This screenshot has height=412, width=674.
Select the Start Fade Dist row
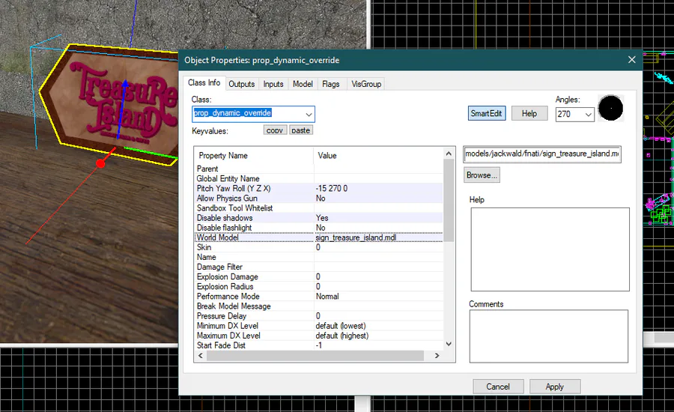pyautogui.click(x=318, y=345)
